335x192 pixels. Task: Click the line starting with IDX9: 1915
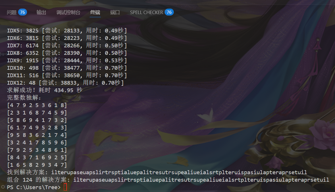point(67,60)
